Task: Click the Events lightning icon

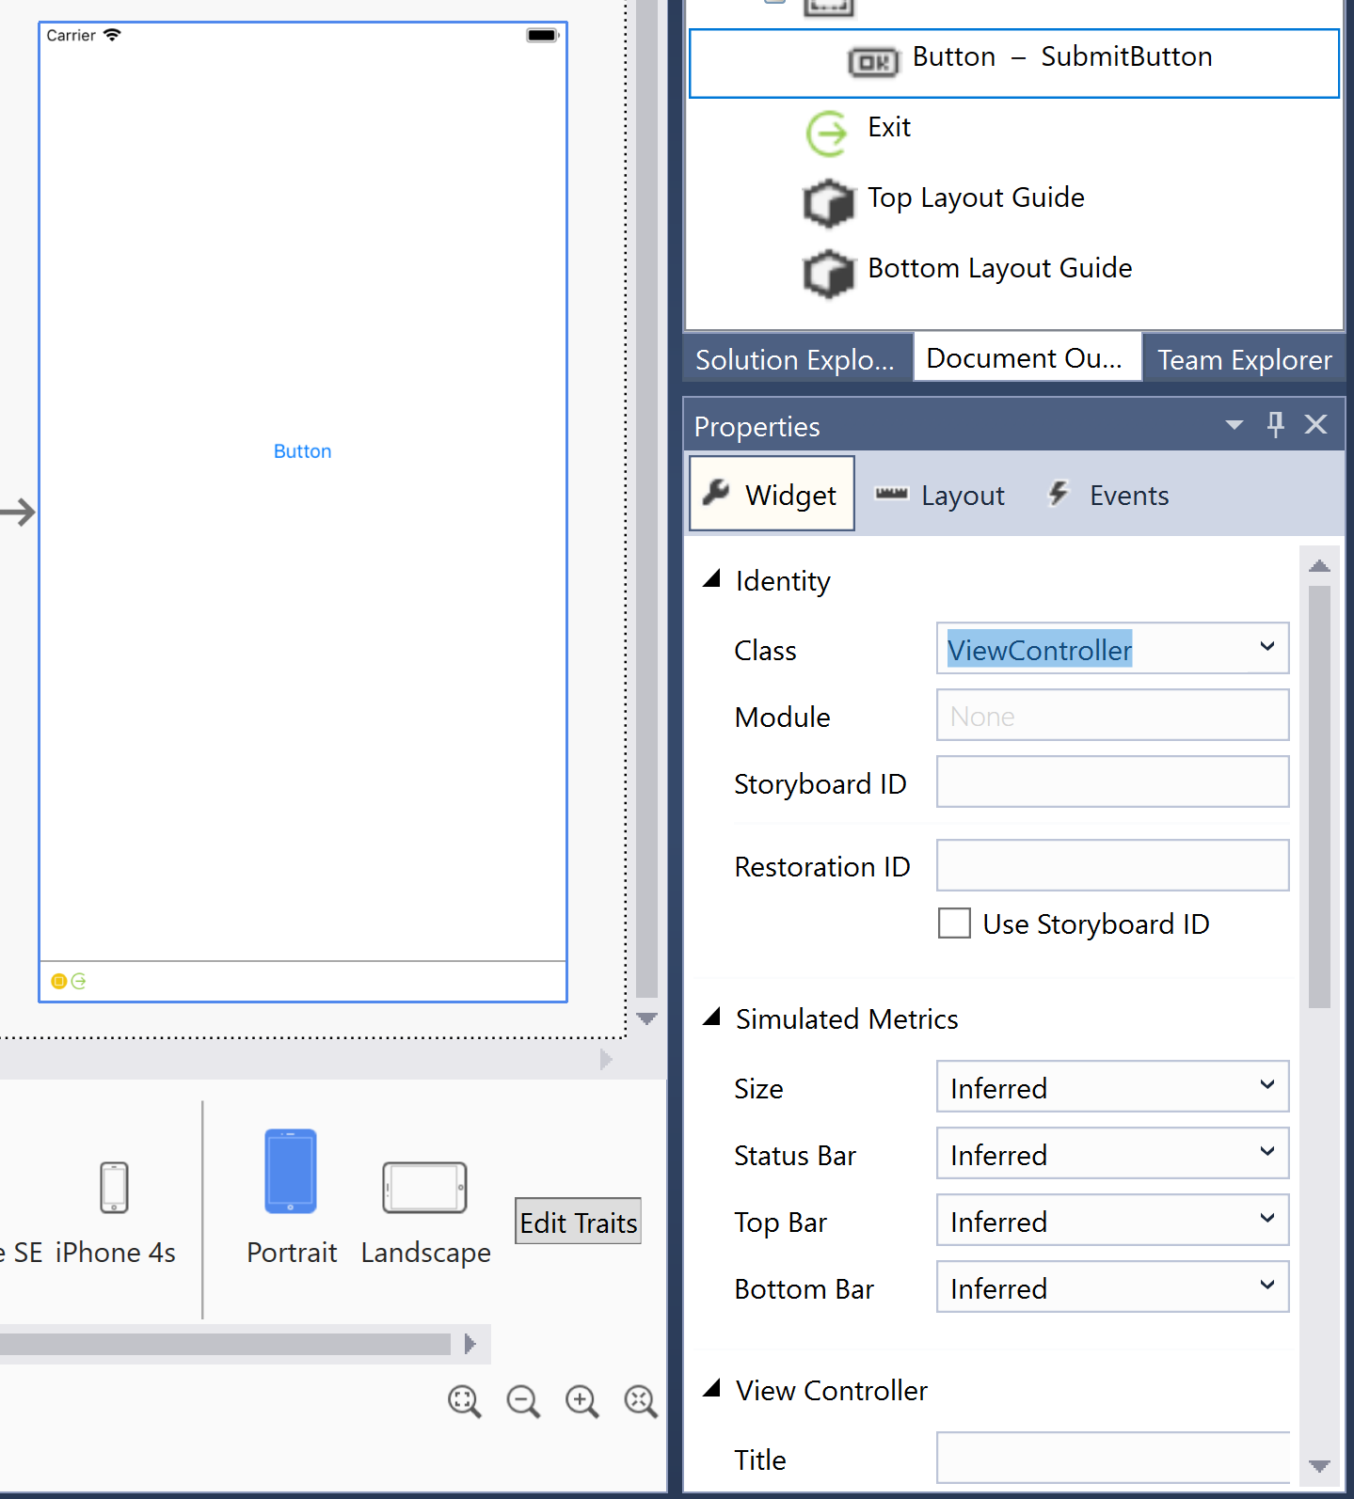Action: click(1059, 492)
